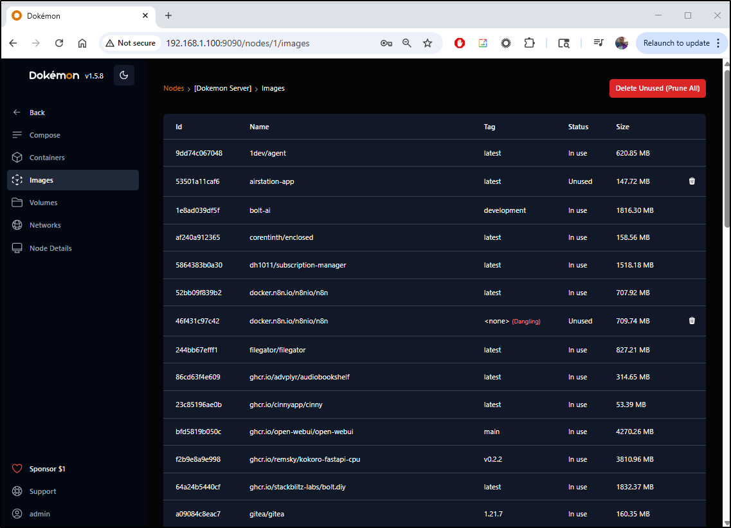Click ghcr.io/stackblitz-labs/bolt.diy image name
The height and width of the screenshot is (528, 731).
pos(298,486)
